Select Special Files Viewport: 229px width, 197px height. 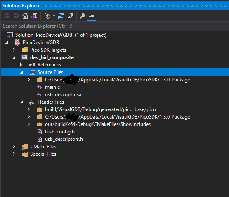(43, 154)
